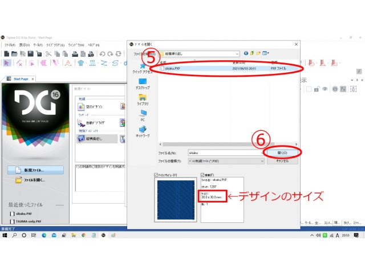
Task: Click the Microsoft Edge taskbar icon
Action: [x=44, y=235]
